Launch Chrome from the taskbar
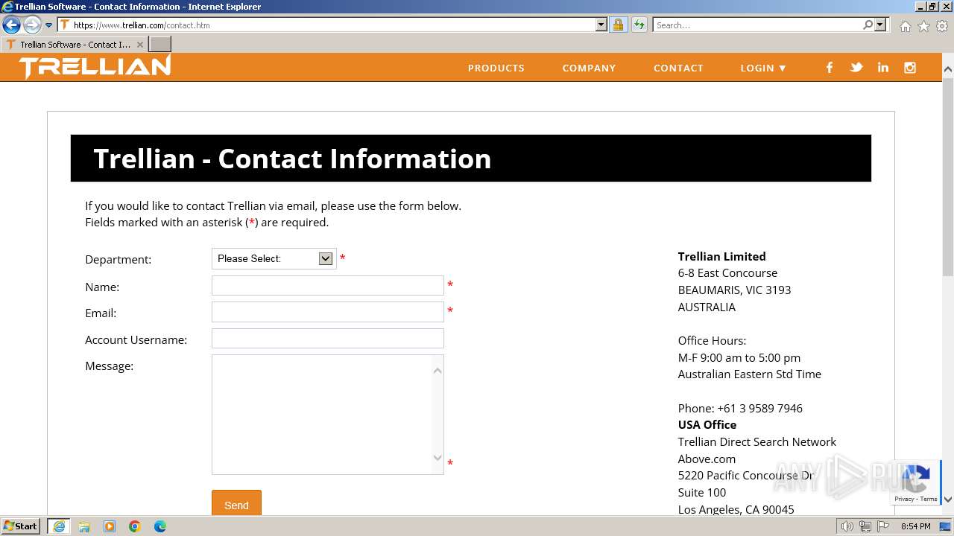This screenshot has height=536, width=954. (x=135, y=526)
